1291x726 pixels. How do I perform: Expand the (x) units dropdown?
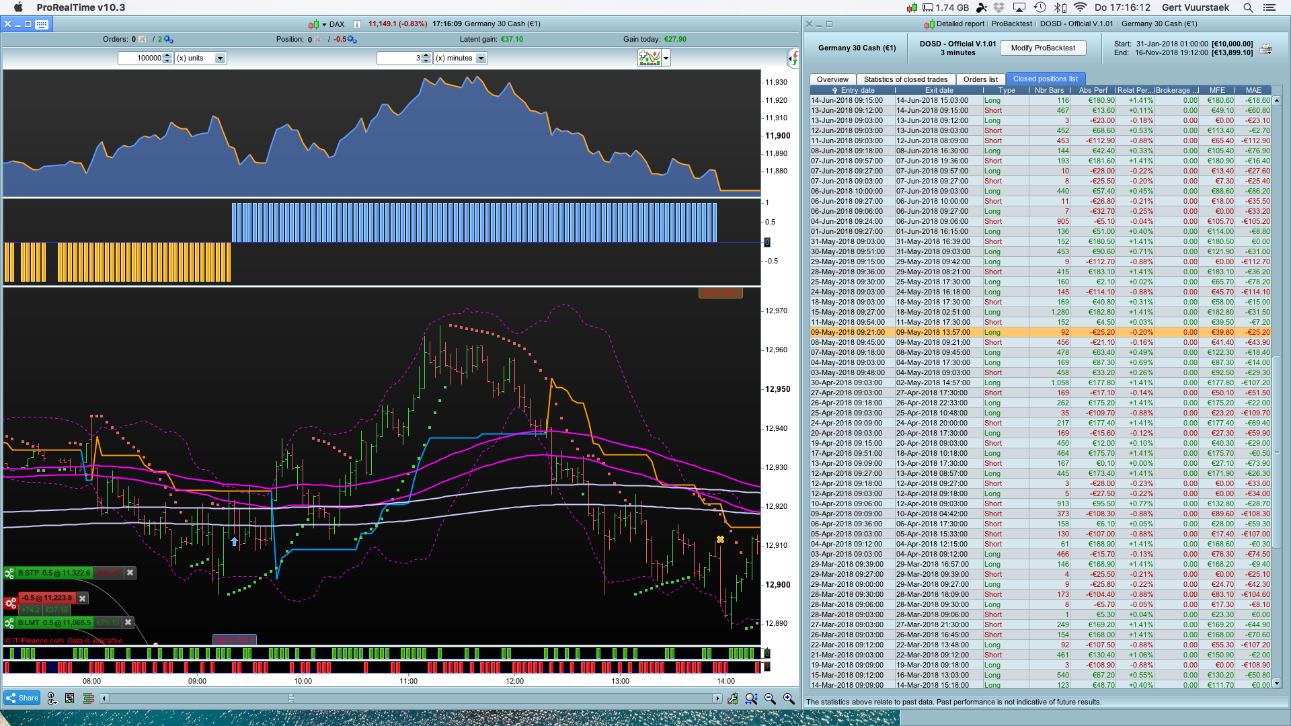[219, 58]
